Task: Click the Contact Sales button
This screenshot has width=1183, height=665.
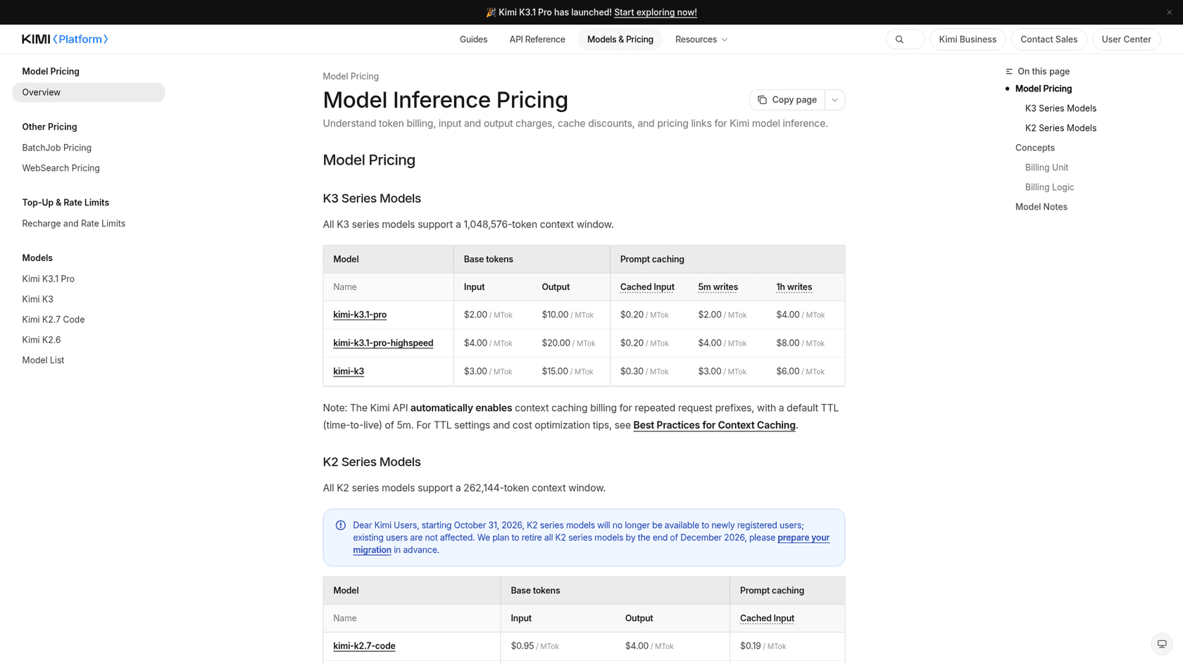Action: click(x=1049, y=39)
